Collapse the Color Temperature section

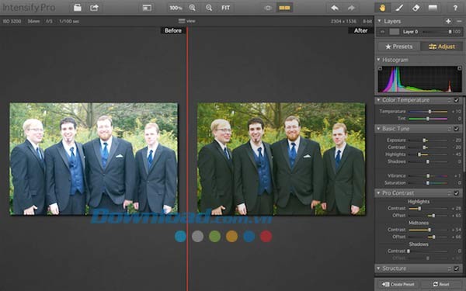point(378,100)
